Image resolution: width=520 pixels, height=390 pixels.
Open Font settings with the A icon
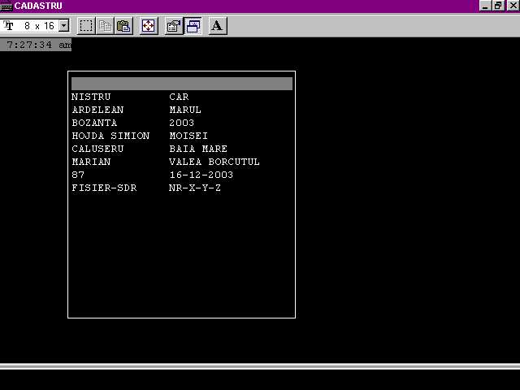(217, 26)
